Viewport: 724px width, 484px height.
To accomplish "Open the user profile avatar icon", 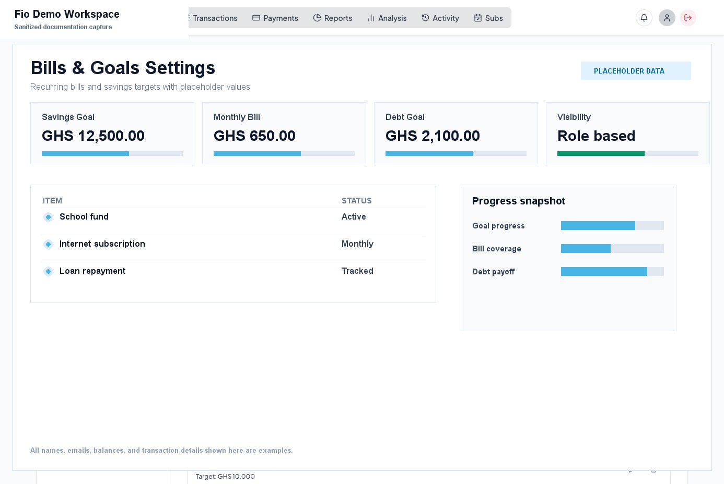I will coord(667,18).
